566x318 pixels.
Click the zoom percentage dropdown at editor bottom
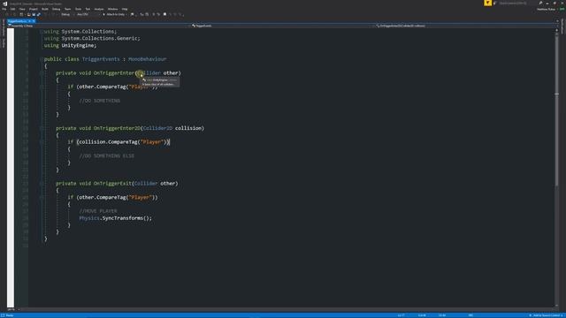click(12, 309)
